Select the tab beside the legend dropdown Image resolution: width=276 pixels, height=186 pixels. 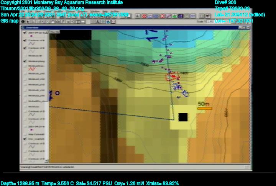(x=54, y=32)
